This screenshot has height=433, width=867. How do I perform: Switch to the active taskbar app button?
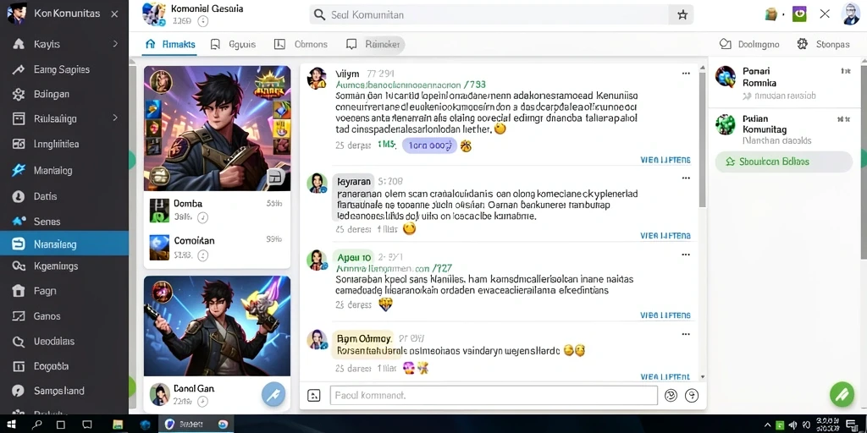point(196,425)
